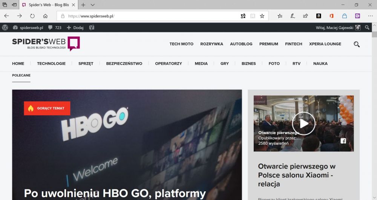
Task: Select the SPRZĘT category
Action: point(86,63)
